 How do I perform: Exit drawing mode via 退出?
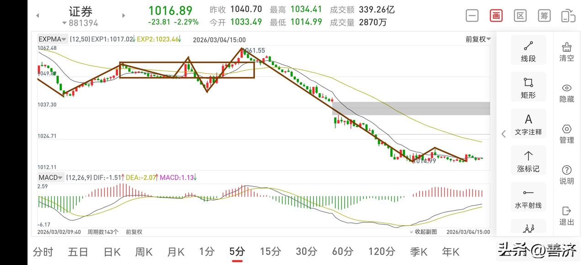point(567,216)
